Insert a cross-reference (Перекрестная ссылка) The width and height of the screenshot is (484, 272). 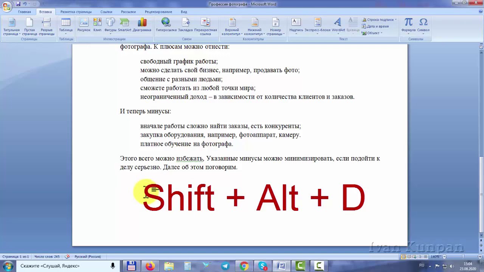[x=205, y=27]
